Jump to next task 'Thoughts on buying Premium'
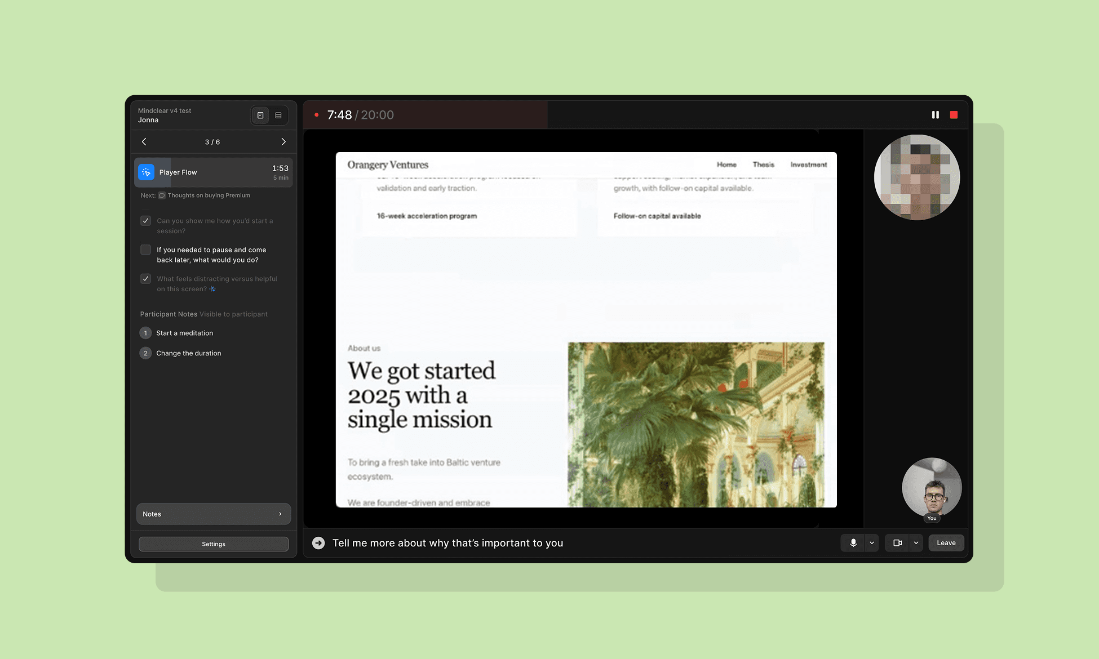Screen dimensions: 1099x659 pos(209,195)
